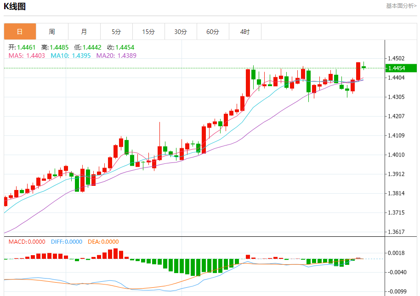Click the 1.4502 price axis label

(x=397, y=58)
